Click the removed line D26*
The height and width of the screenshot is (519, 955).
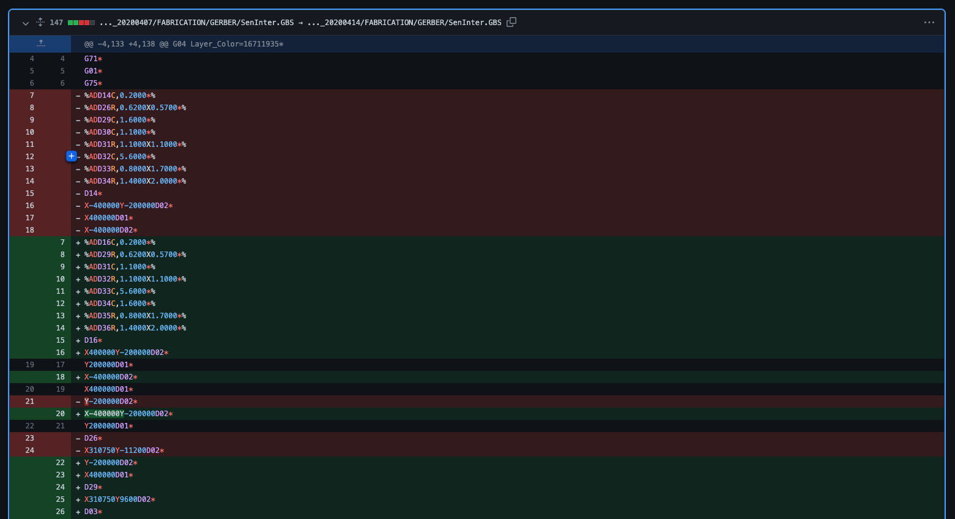click(93, 438)
